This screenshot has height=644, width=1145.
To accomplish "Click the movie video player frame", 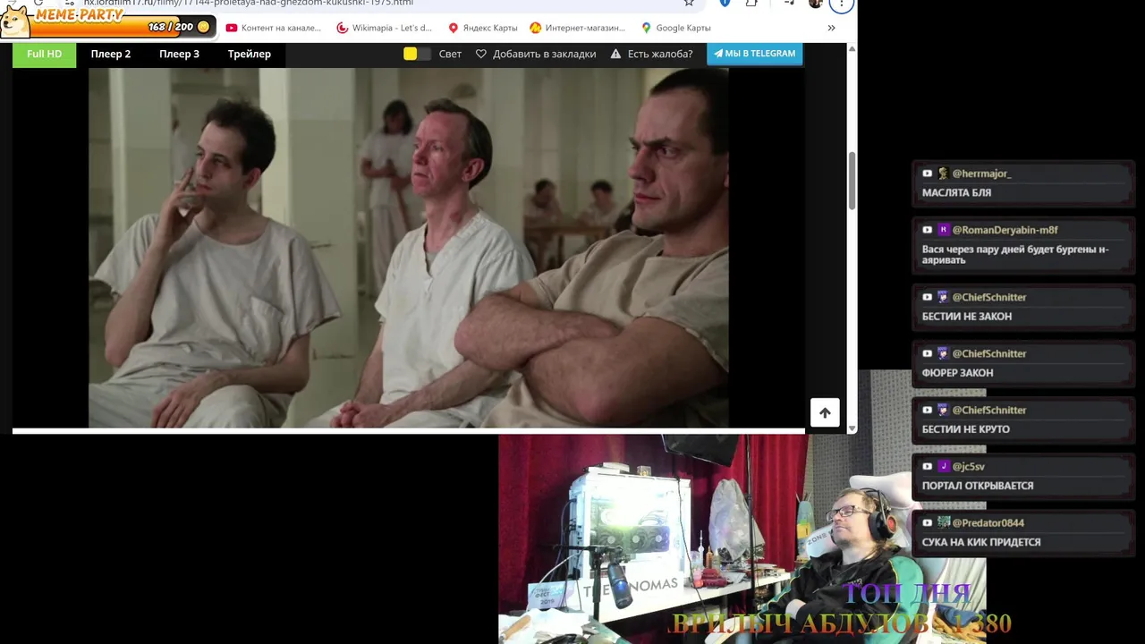I will (x=408, y=248).
